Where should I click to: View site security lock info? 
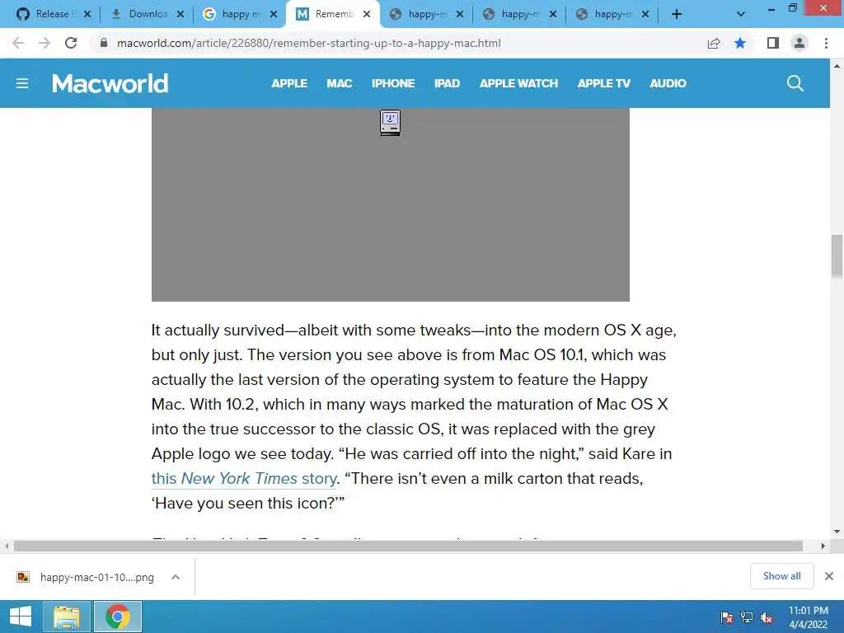pos(104,43)
